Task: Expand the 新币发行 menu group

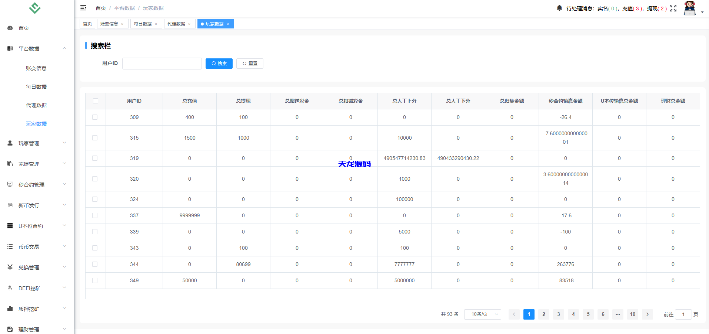Action: 36,205
